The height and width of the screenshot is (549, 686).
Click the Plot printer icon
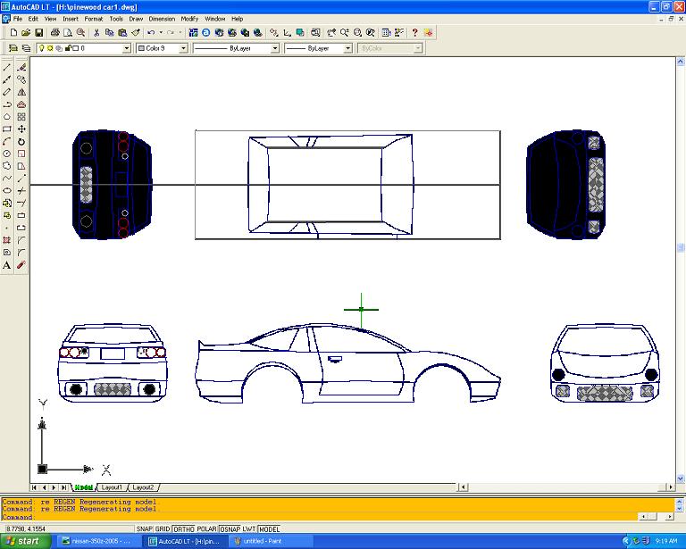pyautogui.click(x=55, y=32)
